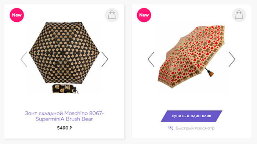Click the New badge on black umbrella card

pyautogui.click(x=17, y=15)
